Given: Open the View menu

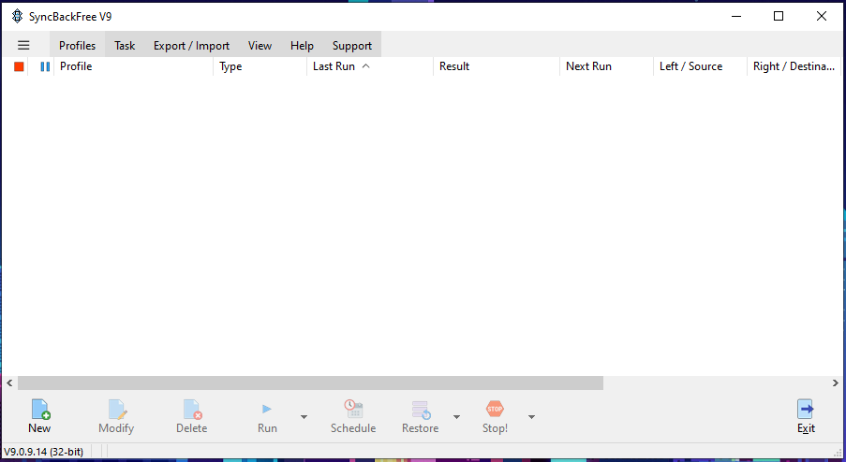Looking at the screenshot, I should (x=260, y=45).
